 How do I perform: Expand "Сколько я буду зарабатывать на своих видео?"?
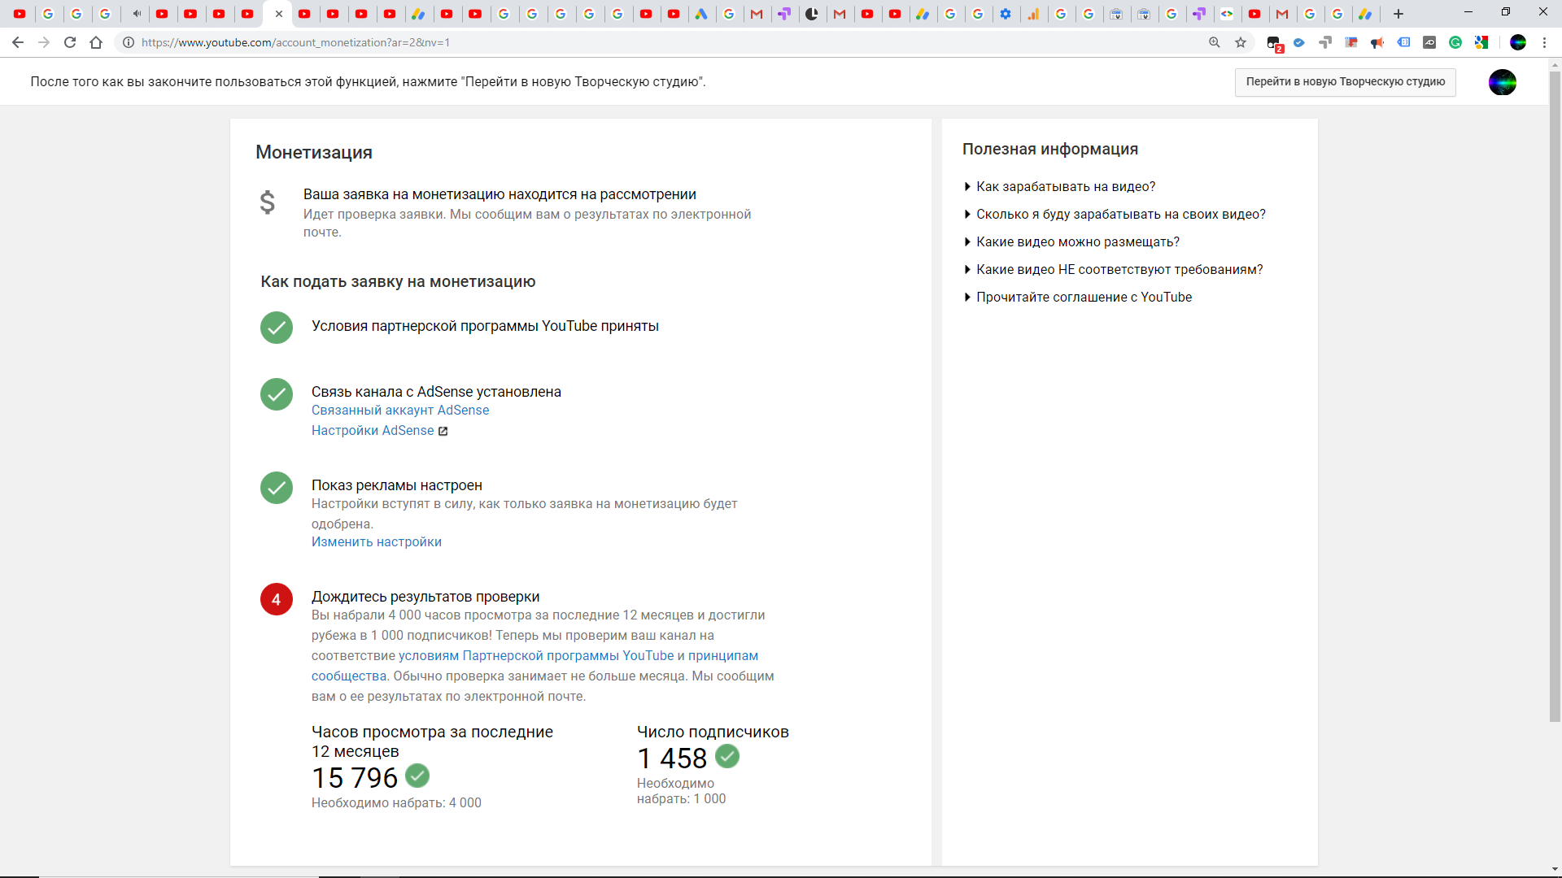[1120, 215]
